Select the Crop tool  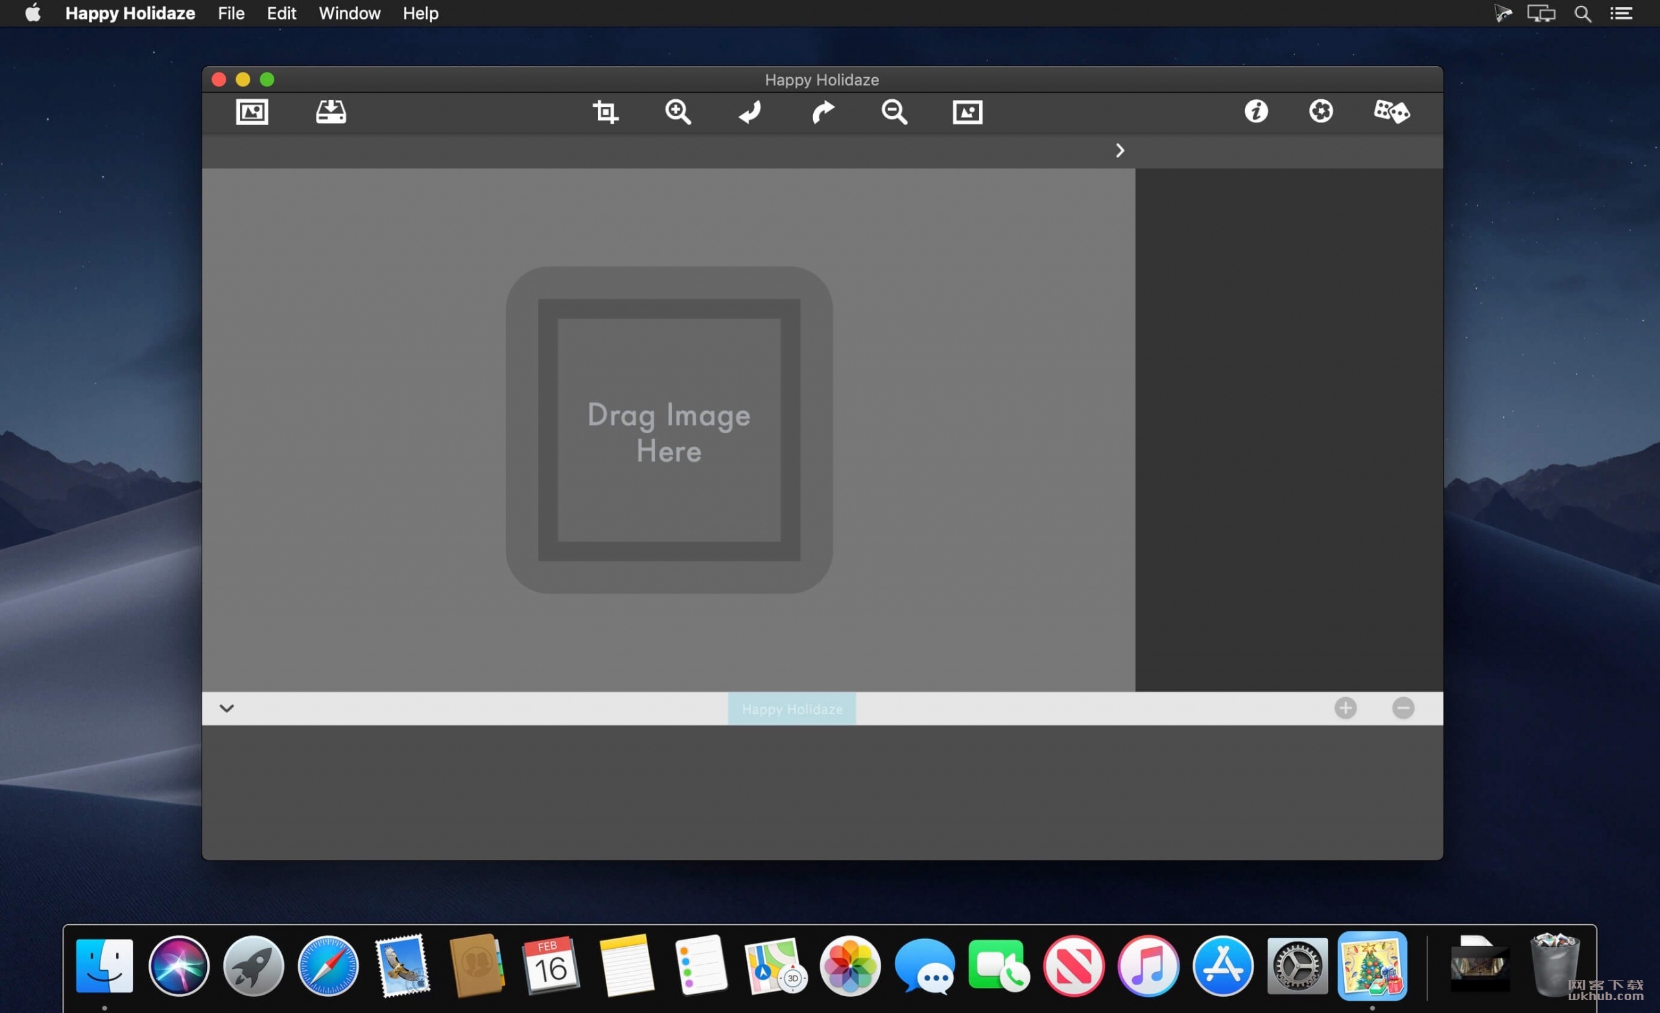coord(605,112)
